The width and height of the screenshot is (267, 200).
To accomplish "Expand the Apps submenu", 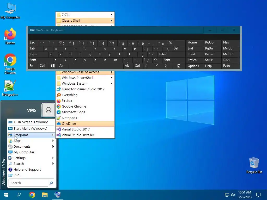I will (32, 141).
